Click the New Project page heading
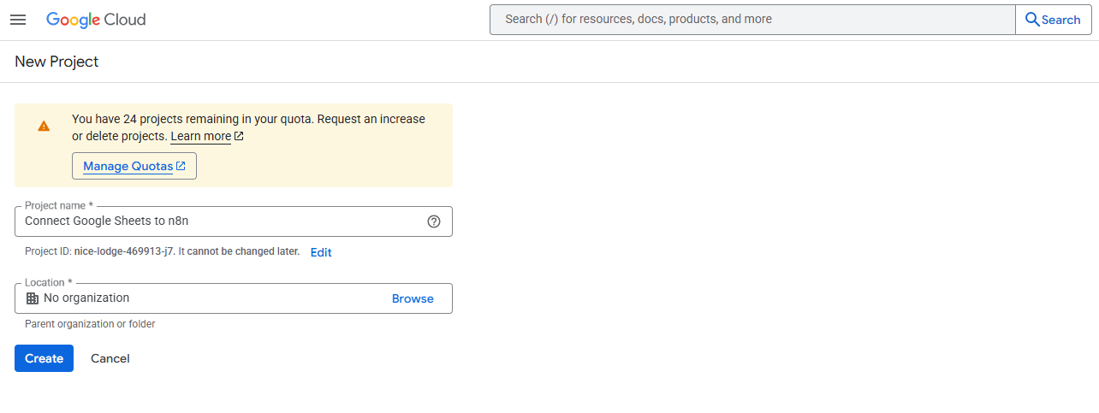 click(x=56, y=62)
